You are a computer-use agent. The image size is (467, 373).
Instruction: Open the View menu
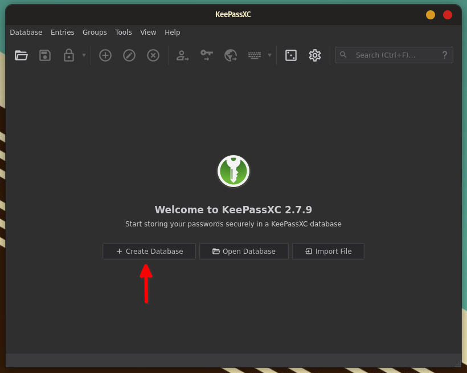point(148,32)
